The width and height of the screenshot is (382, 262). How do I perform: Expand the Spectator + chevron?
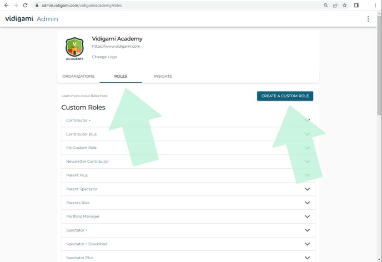coord(308,230)
